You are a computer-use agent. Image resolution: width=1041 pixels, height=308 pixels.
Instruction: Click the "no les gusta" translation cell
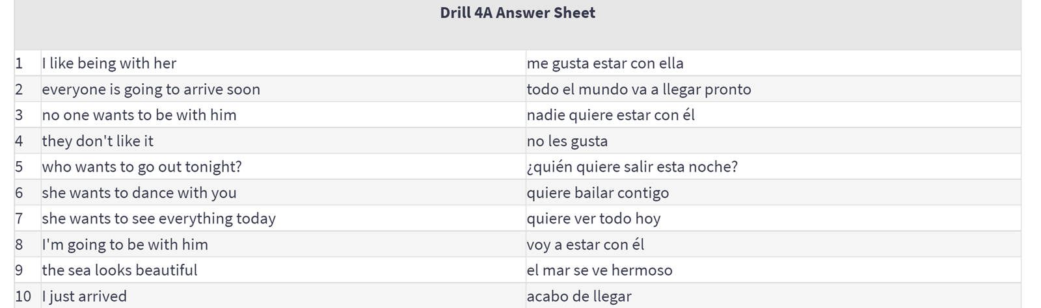click(567, 141)
